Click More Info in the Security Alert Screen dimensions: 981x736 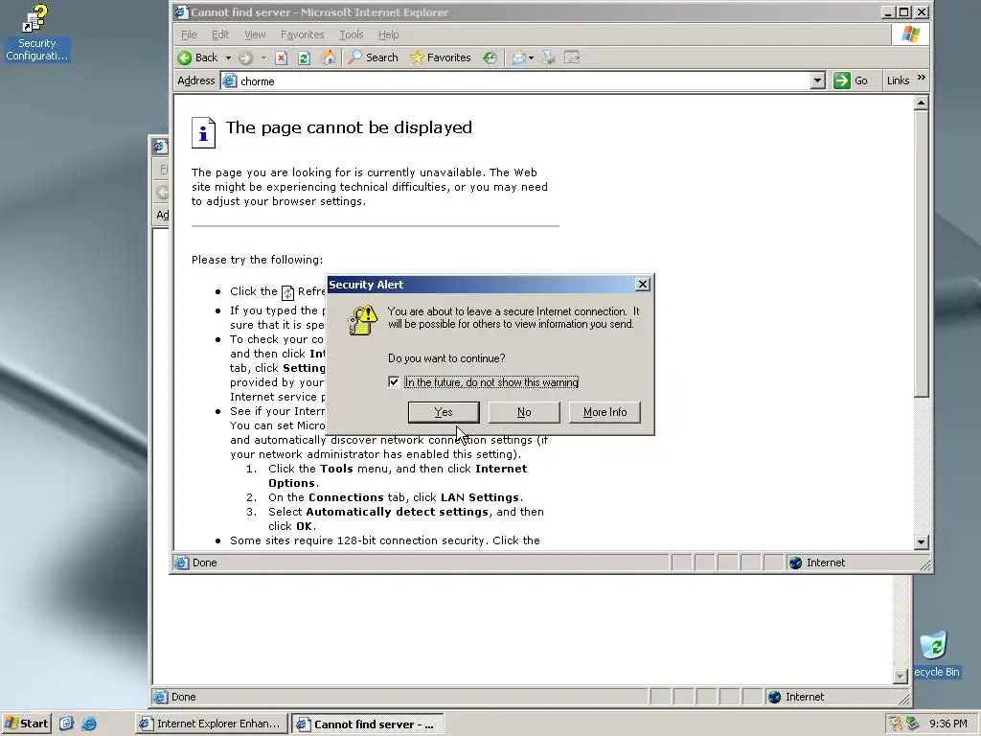click(605, 412)
